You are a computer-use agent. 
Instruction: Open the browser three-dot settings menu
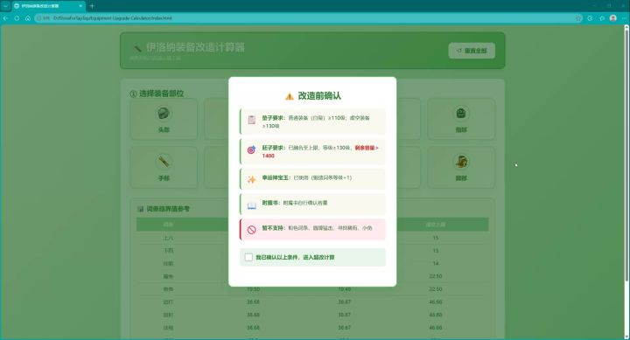pos(624,18)
